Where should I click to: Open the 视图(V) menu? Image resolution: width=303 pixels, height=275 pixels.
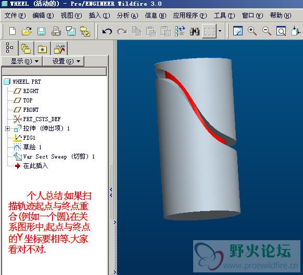[71, 16]
